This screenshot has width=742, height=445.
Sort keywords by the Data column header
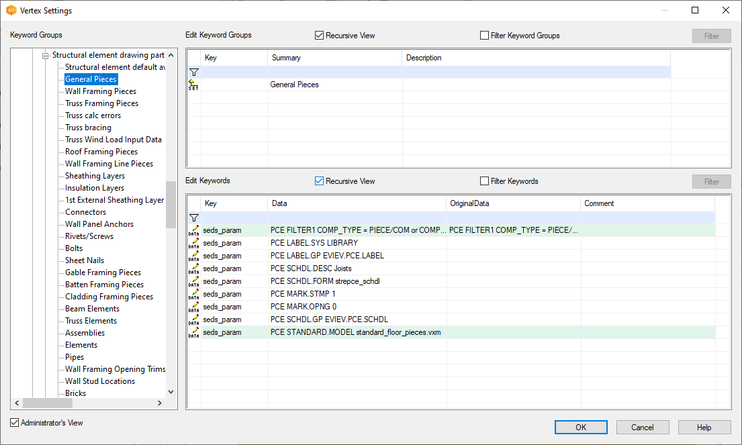357,203
